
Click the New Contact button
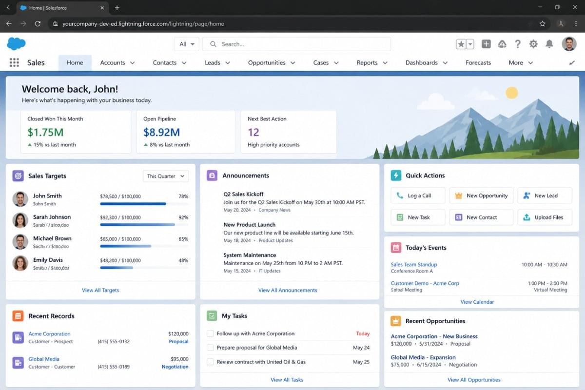482,217
